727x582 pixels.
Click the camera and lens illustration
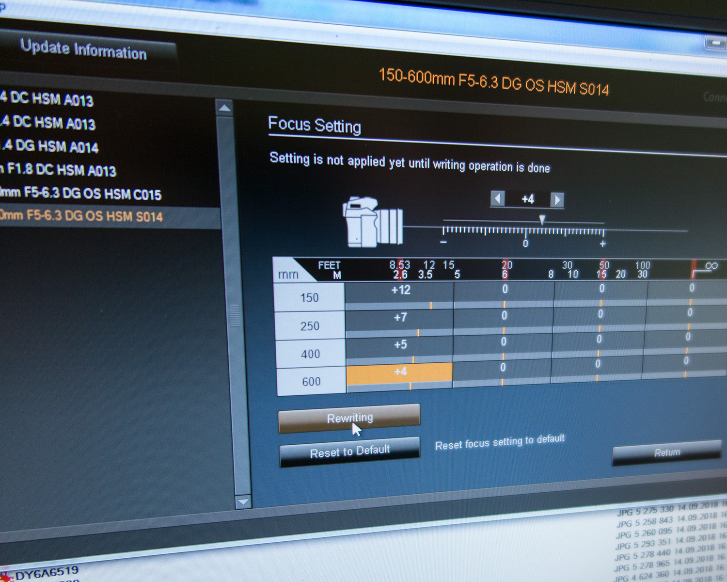[x=372, y=222]
